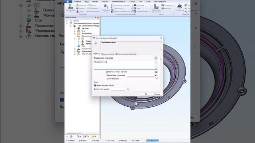Collapse the Технологический процесс tree node
The image size is (255, 143).
[x=67, y=23]
